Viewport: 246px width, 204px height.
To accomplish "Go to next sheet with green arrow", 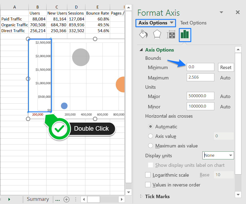I will click(9, 199).
